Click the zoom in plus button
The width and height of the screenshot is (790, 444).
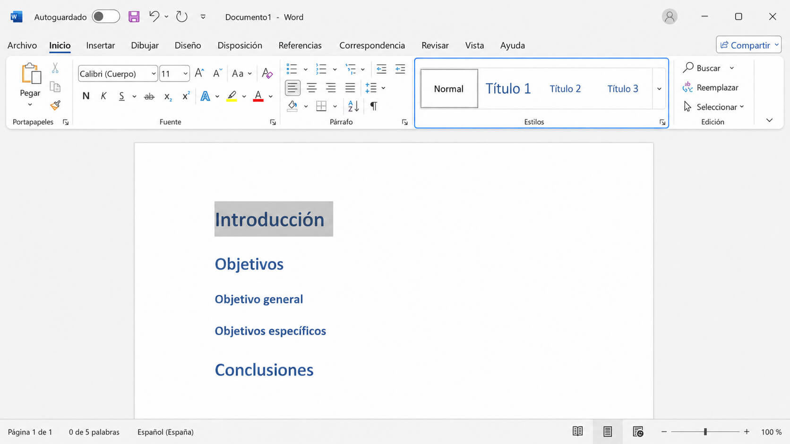pyautogui.click(x=747, y=432)
